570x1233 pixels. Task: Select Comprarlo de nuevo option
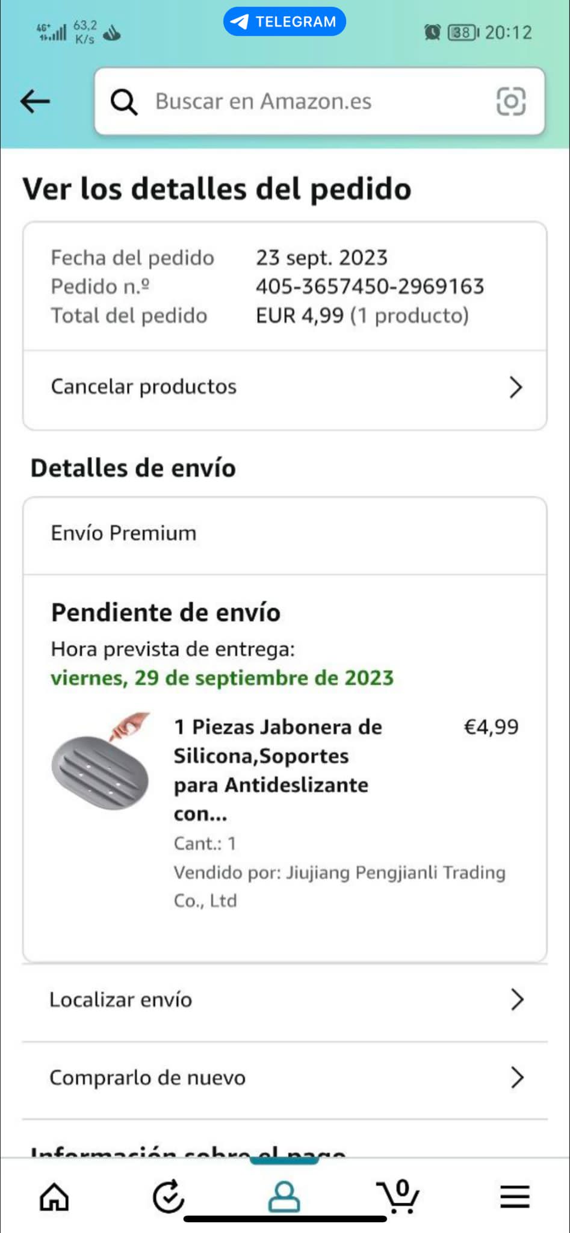(285, 1077)
